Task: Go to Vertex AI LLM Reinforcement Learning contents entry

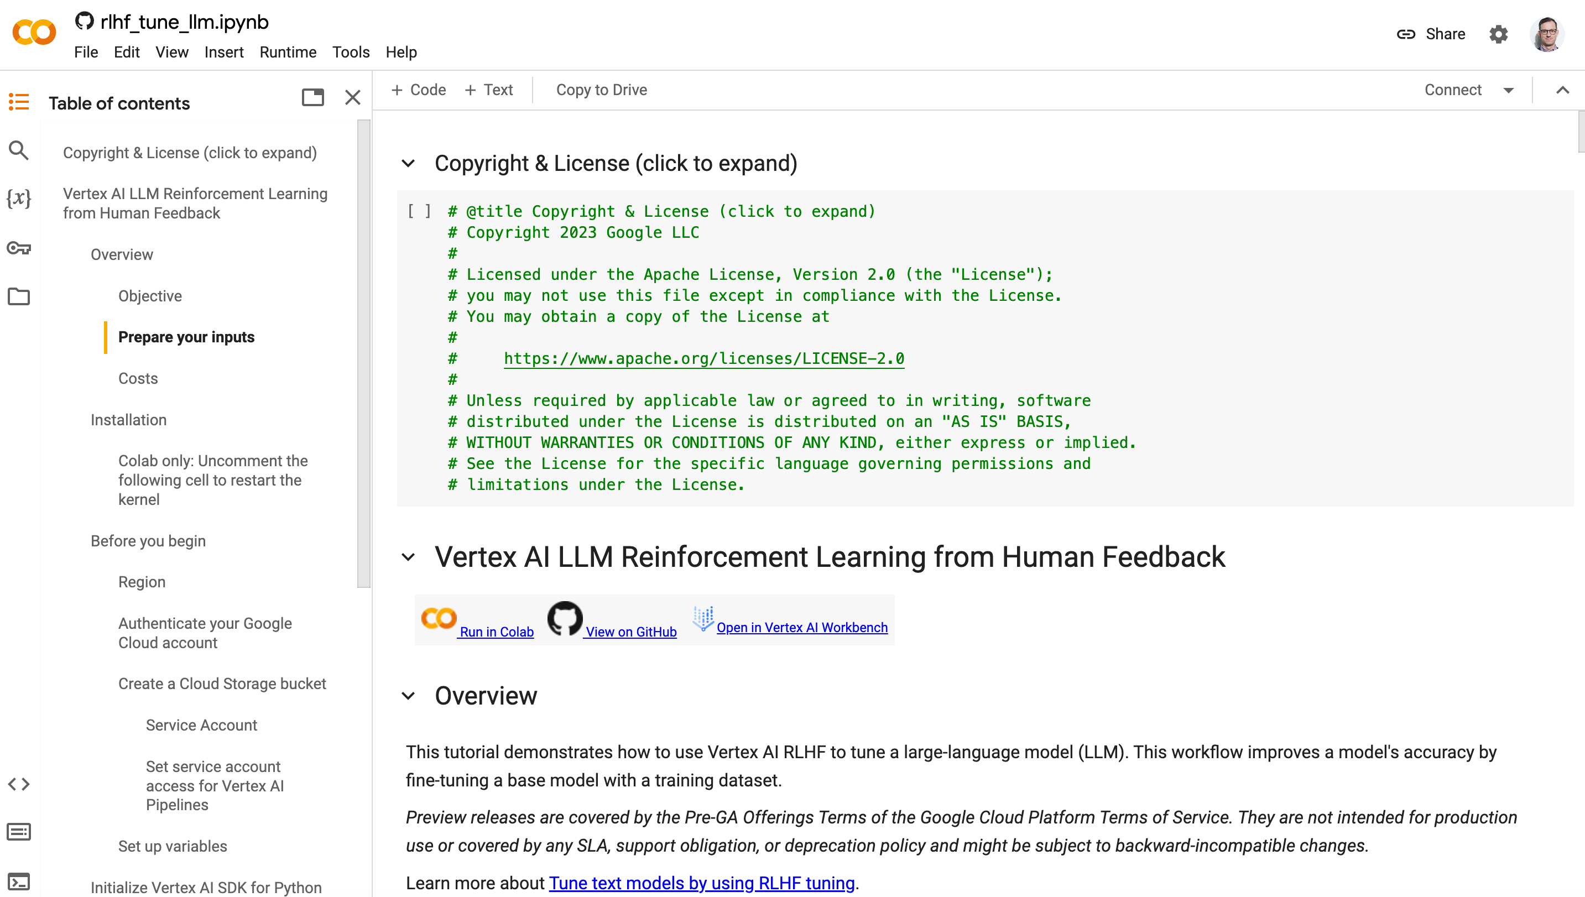Action: pos(195,204)
